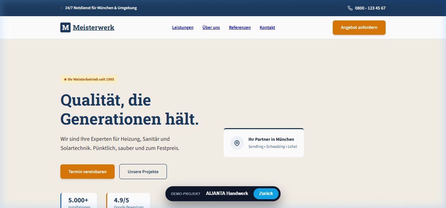Screen dimensions: 446x208
Task: Select the Sendling district link
Action: (255, 146)
